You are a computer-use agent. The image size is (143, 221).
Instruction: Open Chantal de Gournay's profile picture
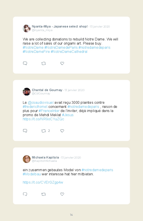pyautogui.click(x=27, y=92)
